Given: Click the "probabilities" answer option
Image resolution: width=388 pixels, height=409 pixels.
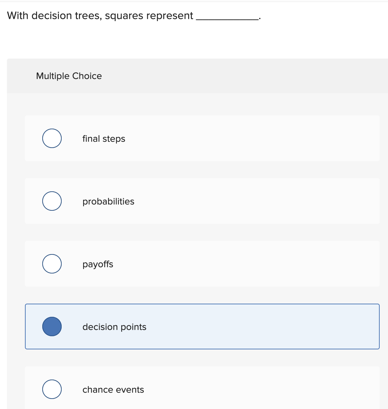Looking at the screenshot, I should point(202,201).
